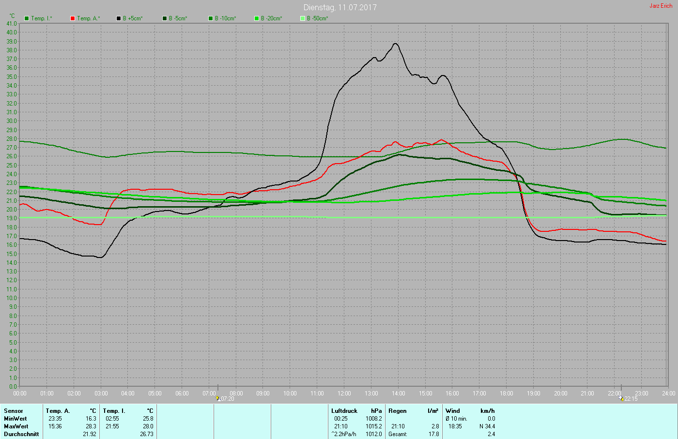Click the B -10cm legend swatch

[211, 18]
